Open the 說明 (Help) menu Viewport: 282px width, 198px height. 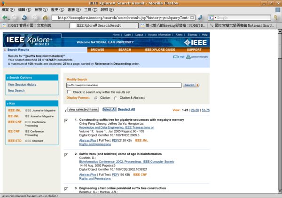click(107, 10)
